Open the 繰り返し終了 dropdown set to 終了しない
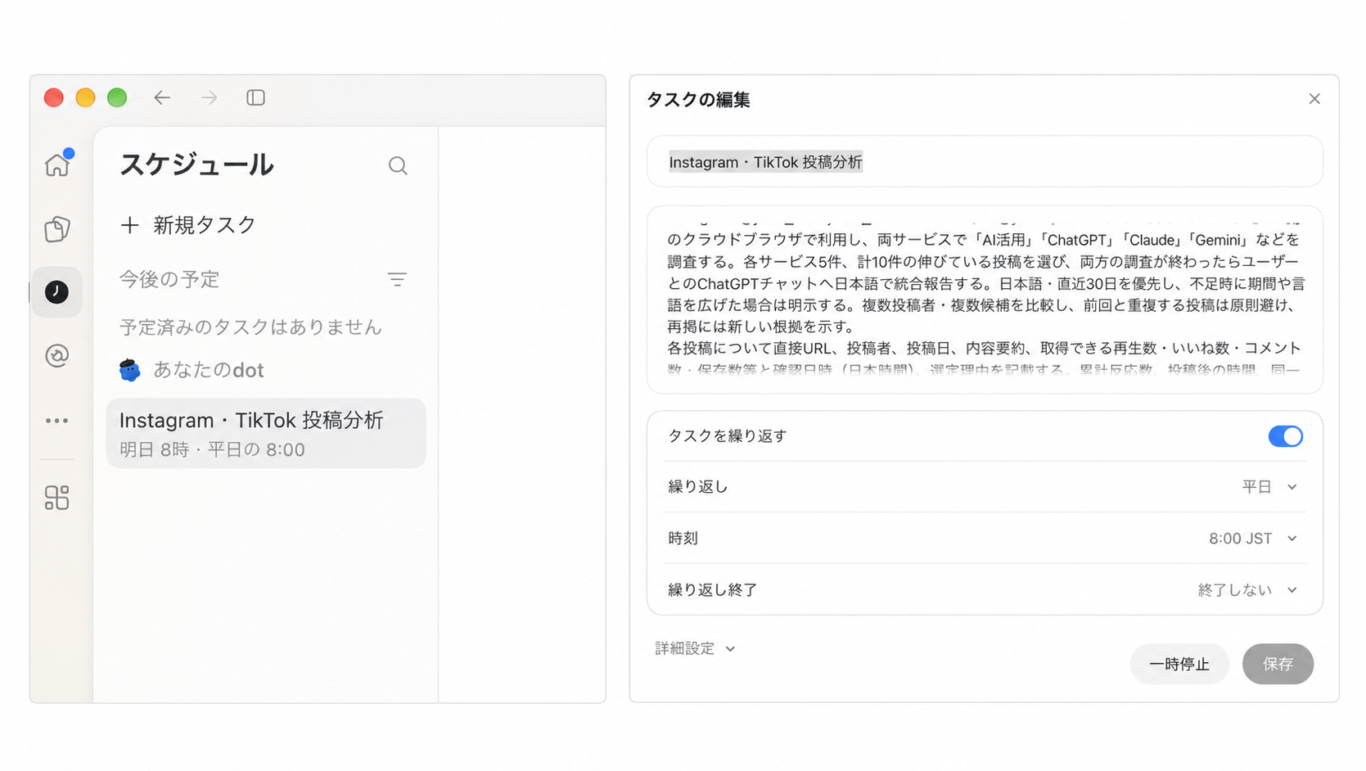The height and width of the screenshot is (771, 1366). point(1247,590)
